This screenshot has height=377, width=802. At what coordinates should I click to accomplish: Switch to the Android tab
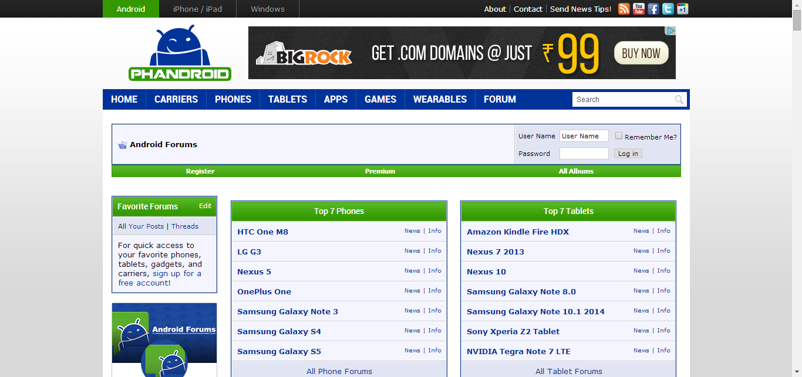tap(132, 9)
